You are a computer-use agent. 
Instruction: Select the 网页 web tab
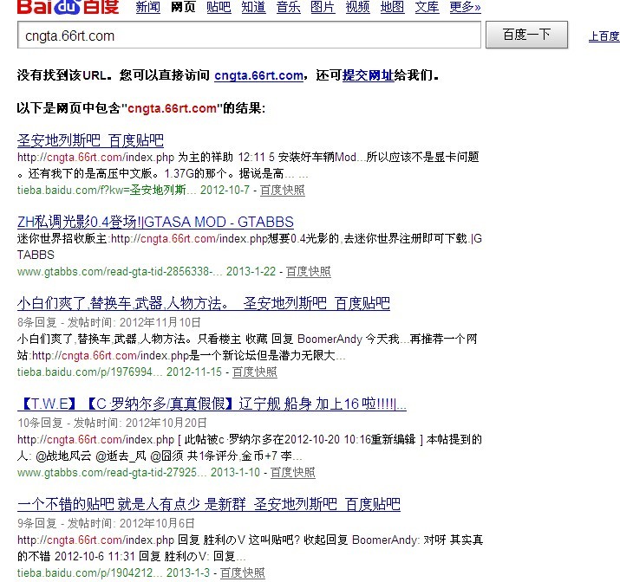[183, 7]
